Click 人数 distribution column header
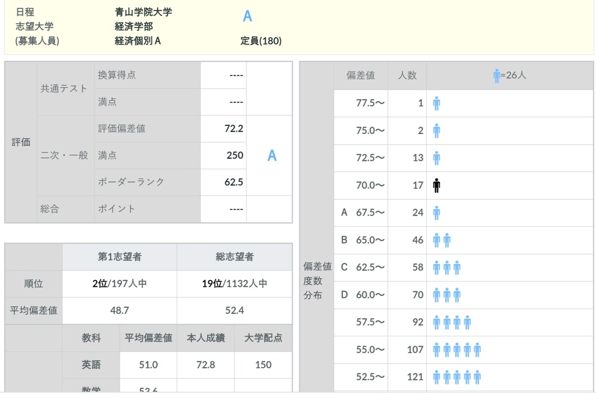The height and width of the screenshot is (395, 596). click(x=407, y=75)
